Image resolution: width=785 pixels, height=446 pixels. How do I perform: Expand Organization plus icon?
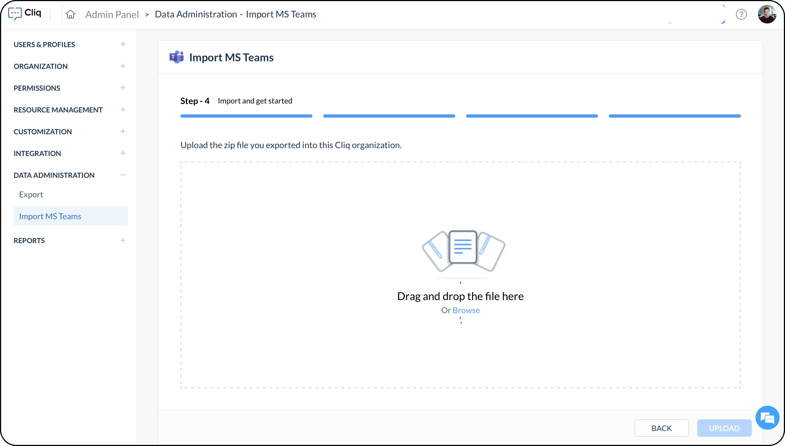(123, 66)
